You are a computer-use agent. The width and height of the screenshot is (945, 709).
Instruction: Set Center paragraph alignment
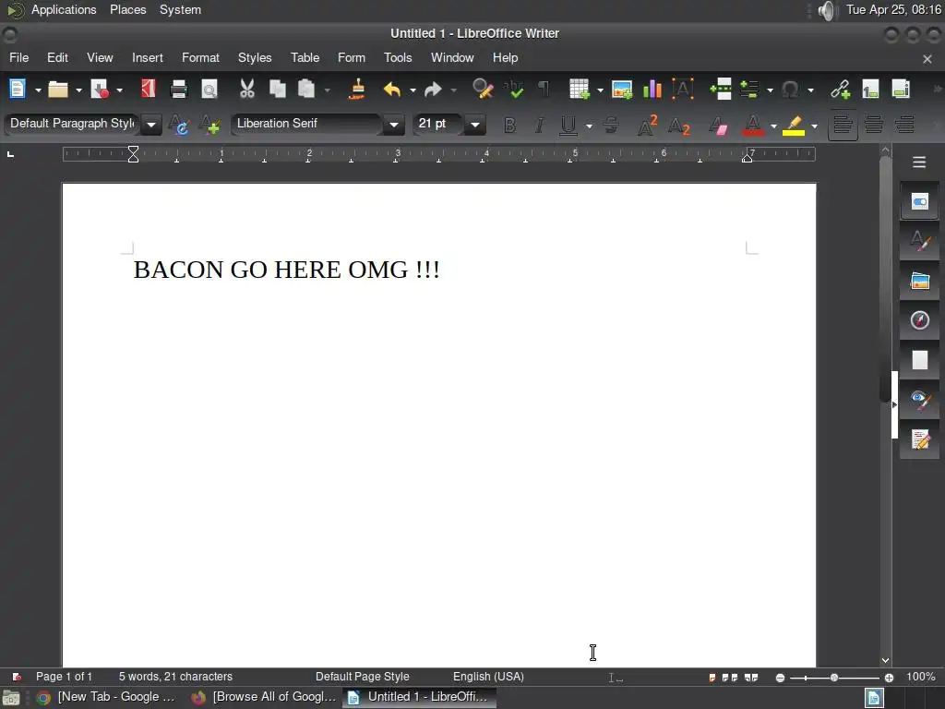(x=873, y=125)
